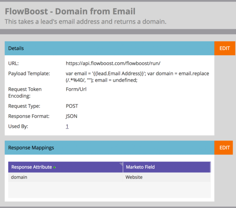
Task: Click the Request Type label
Action: [x=24, y=106]
